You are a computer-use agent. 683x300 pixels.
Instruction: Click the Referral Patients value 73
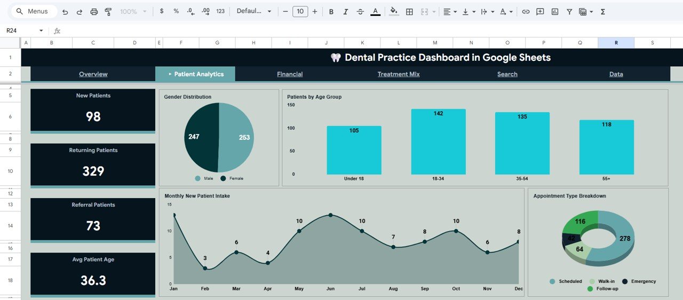(93, 226)
